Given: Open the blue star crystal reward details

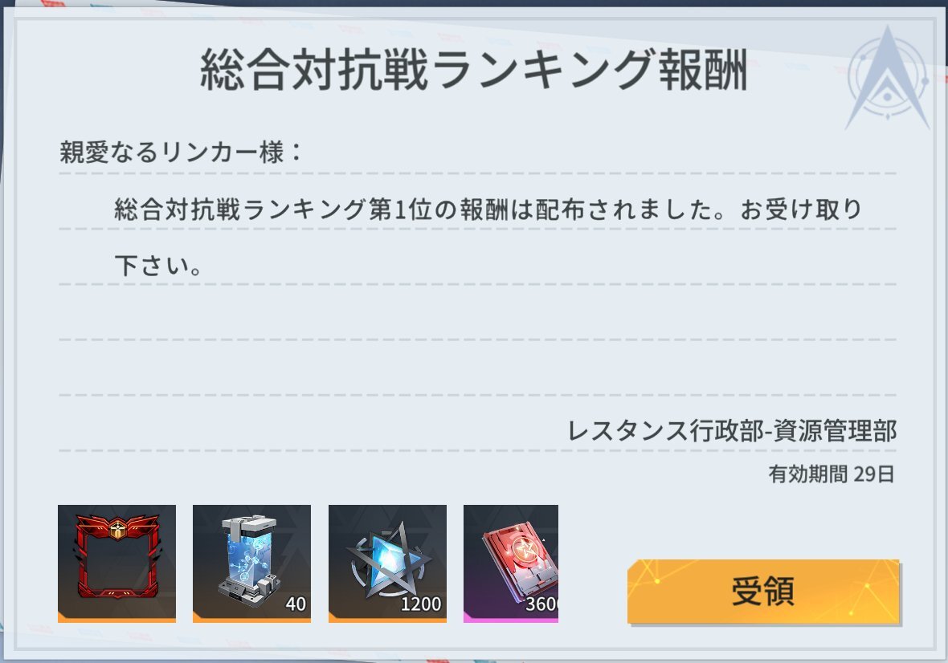Looking at the screenshot, I should [x=387, y=563].
